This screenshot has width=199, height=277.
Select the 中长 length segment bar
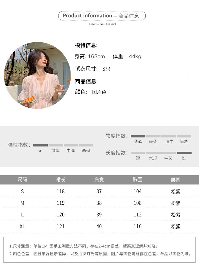168,153
